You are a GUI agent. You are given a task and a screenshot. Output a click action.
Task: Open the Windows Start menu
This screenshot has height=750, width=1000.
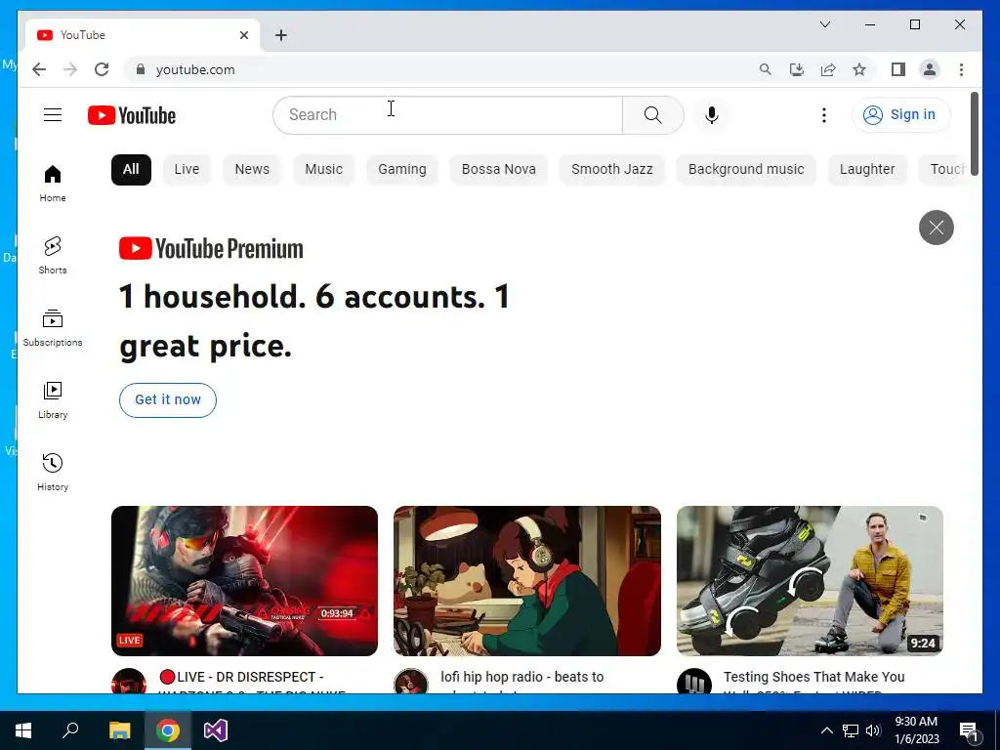(x=23, y=730)
